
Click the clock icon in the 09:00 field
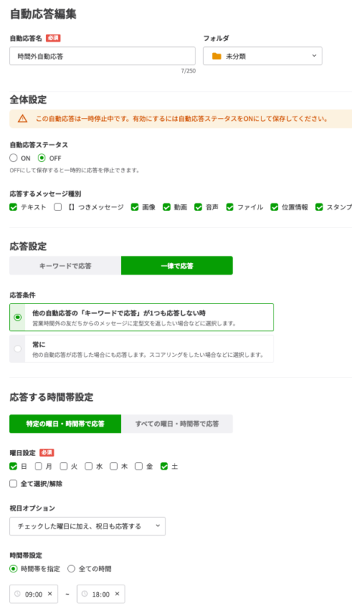click(17, 594)
